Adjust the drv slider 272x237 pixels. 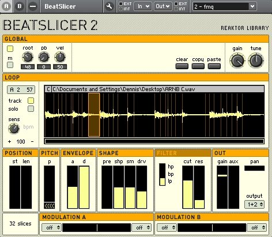point(142,187)
